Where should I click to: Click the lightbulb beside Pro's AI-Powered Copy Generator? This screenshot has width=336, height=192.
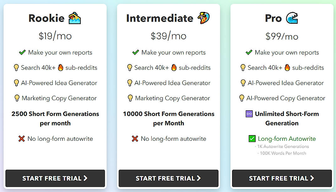pos(241,98)
